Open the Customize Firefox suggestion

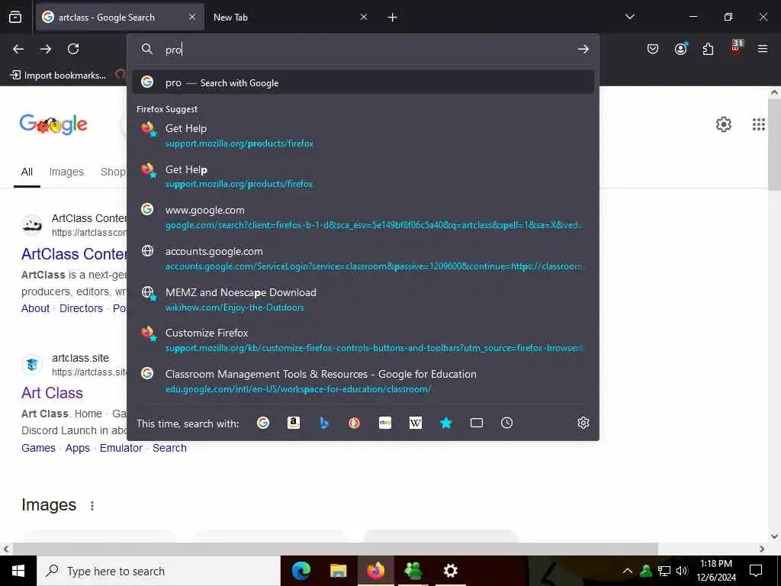[363, 340]
